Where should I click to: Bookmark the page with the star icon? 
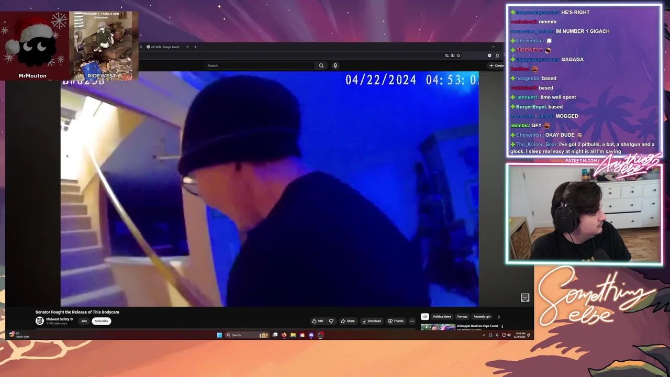[x=459, y=56]
